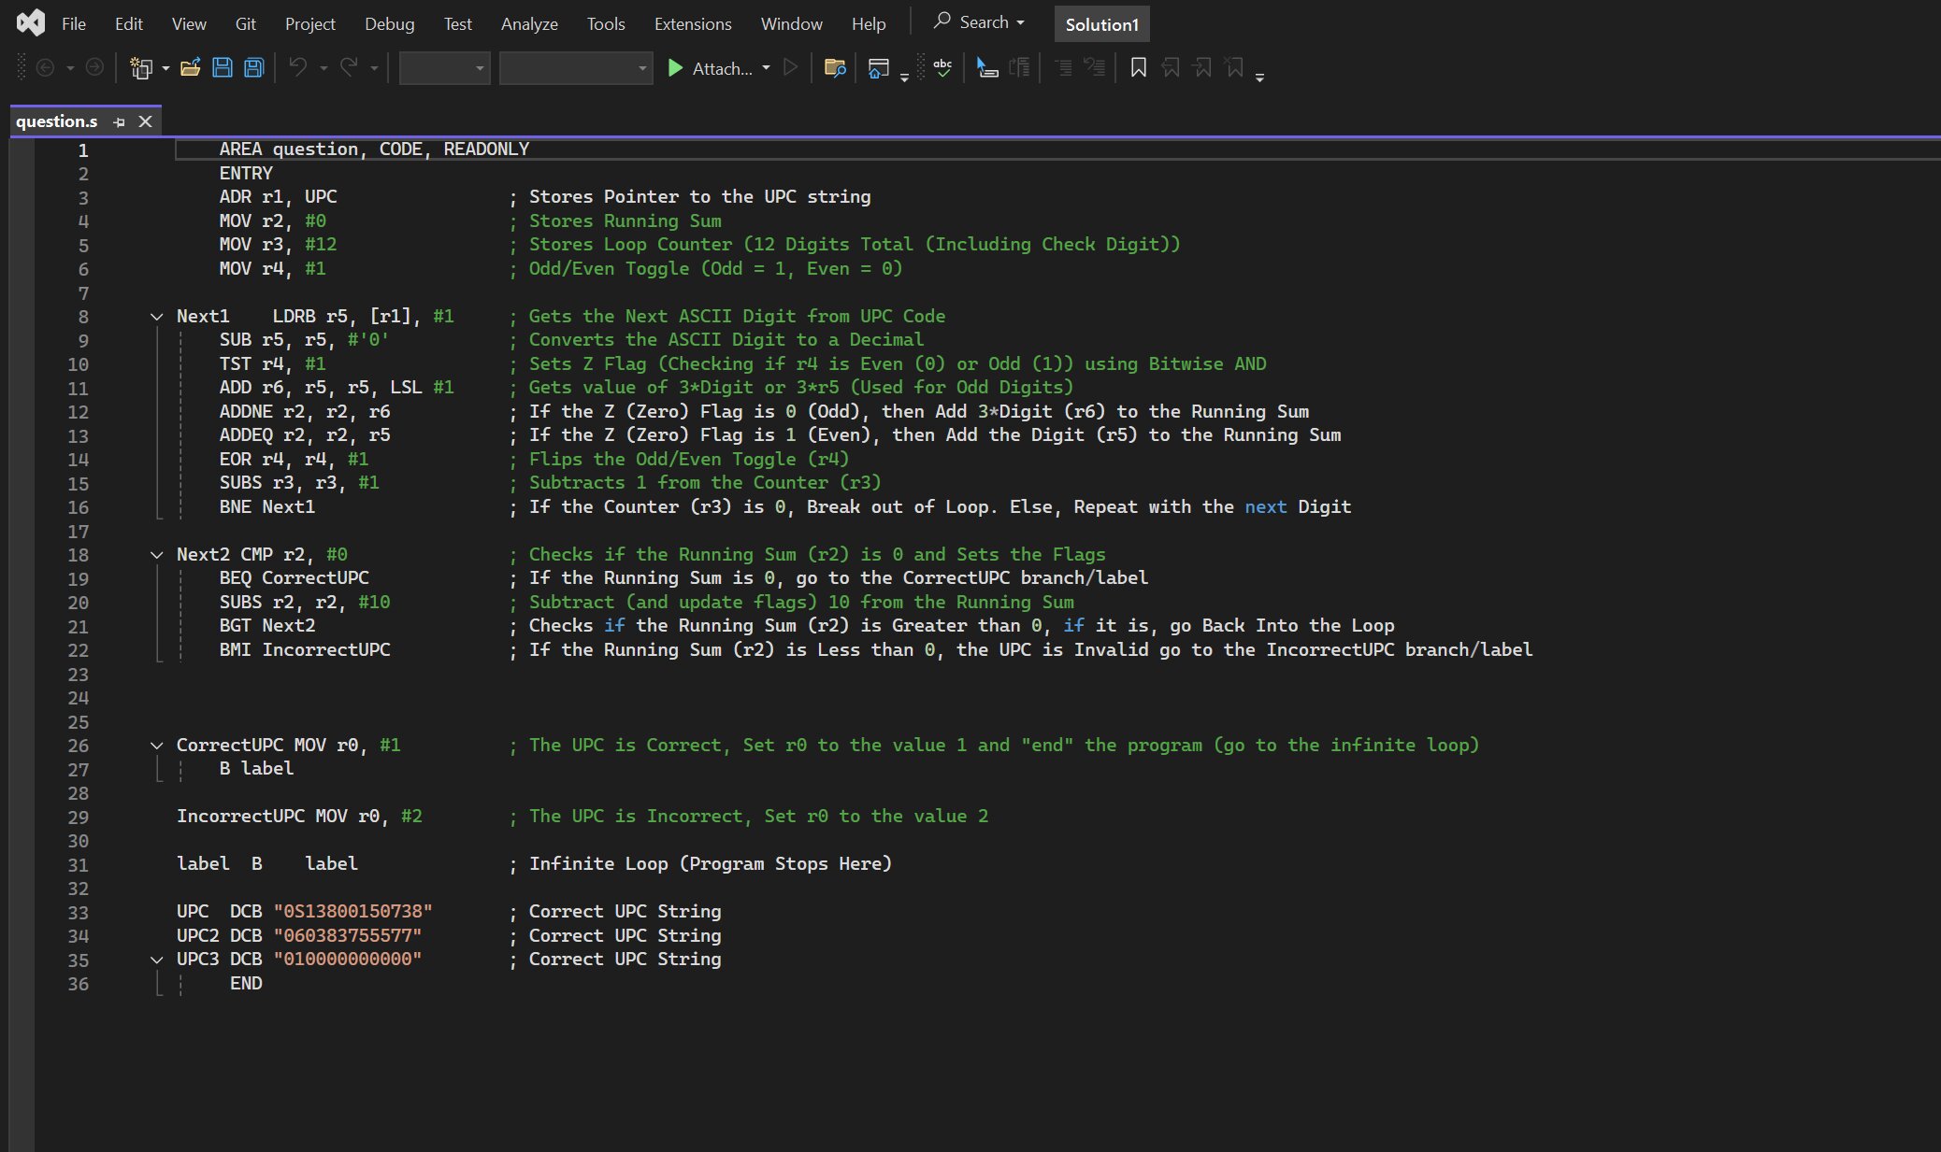Click the Undo arrow icon

[298, 67]
